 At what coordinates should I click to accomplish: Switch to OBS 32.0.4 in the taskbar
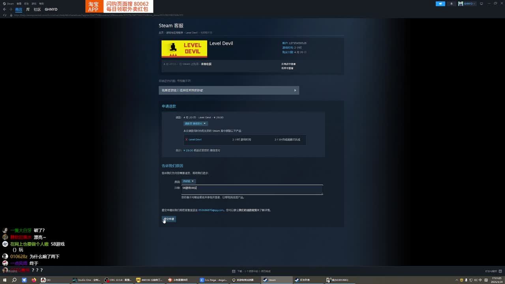click(x=118, y=280)
